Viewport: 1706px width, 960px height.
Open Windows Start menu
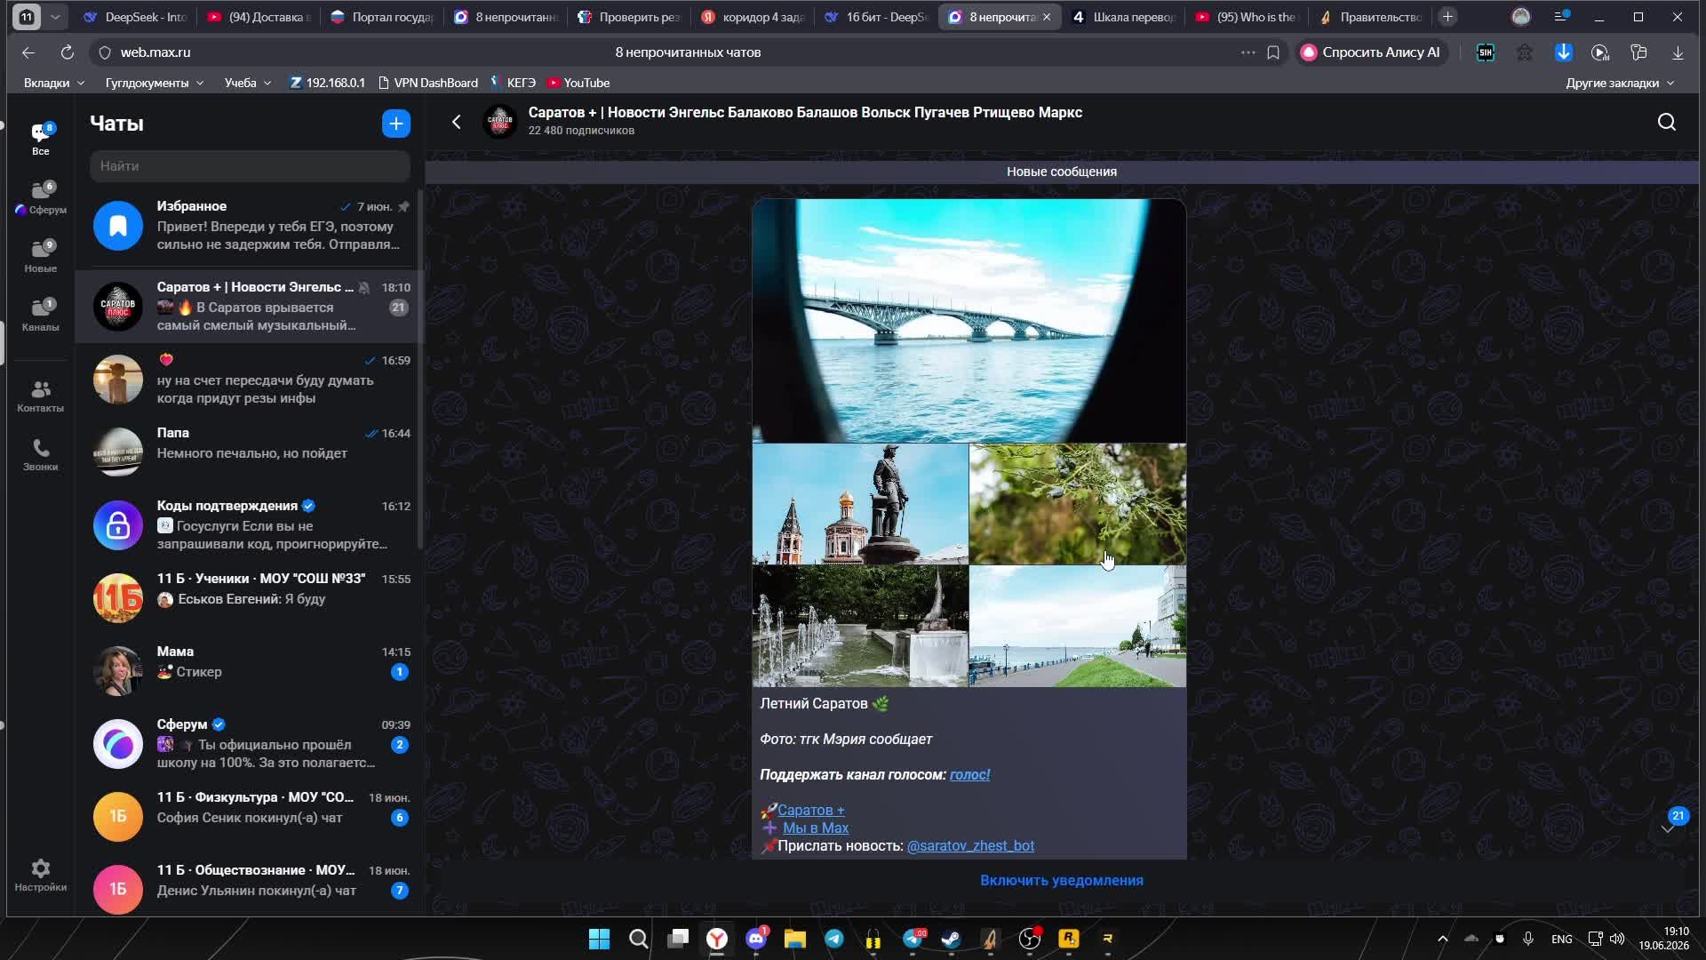point(600,939)
